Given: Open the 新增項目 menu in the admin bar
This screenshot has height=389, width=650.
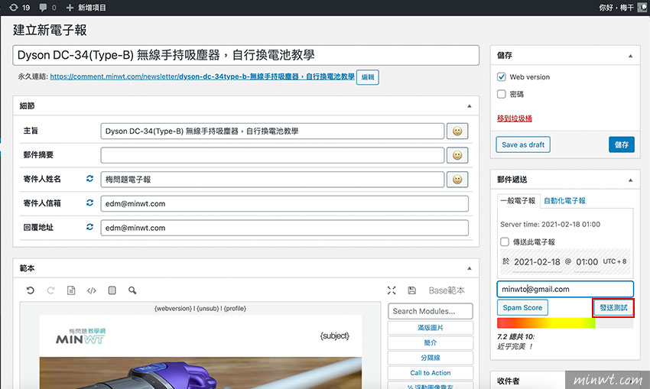Looking at the screenshot, I should point(86,8).
